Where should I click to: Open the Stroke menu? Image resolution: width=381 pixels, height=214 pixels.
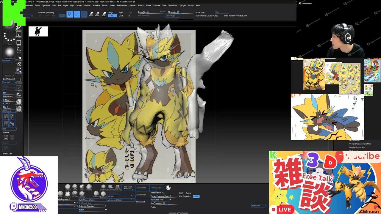point(148,5)
